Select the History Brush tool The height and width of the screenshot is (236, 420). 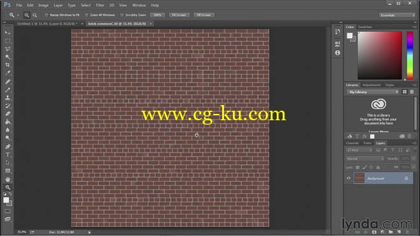click(x=8, y=106)
